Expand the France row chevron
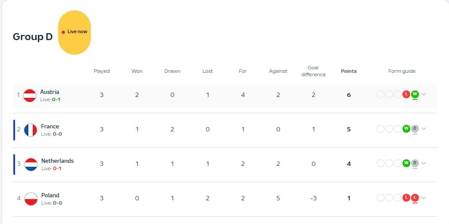 click(424, 129)
